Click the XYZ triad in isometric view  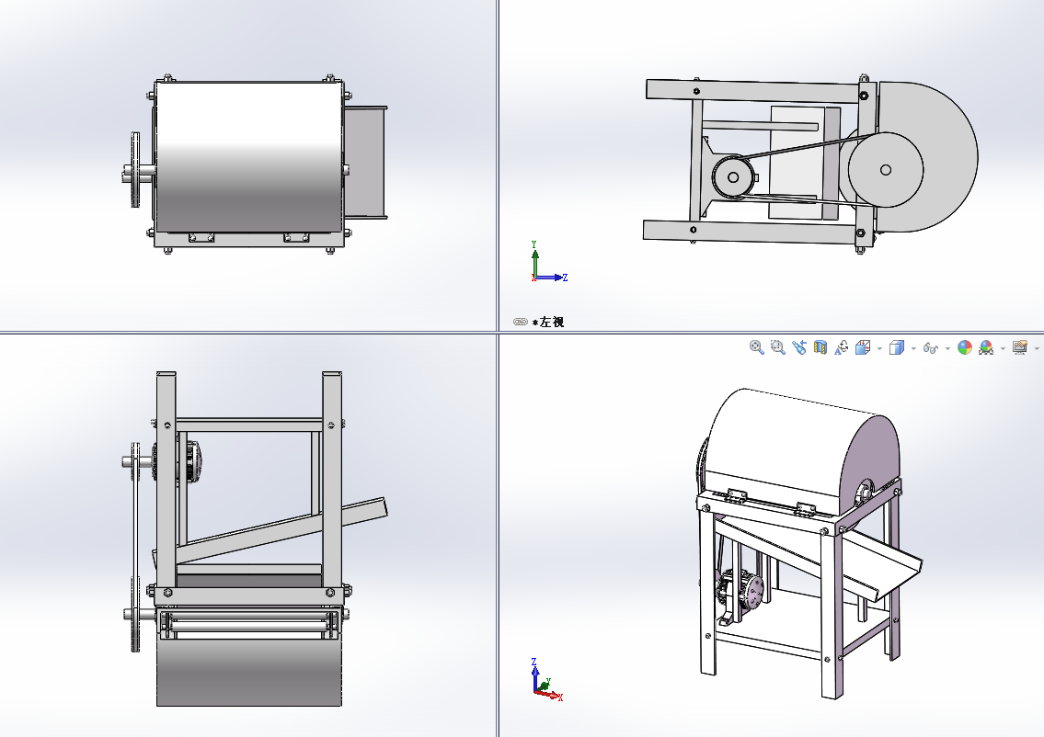(547, 680)
